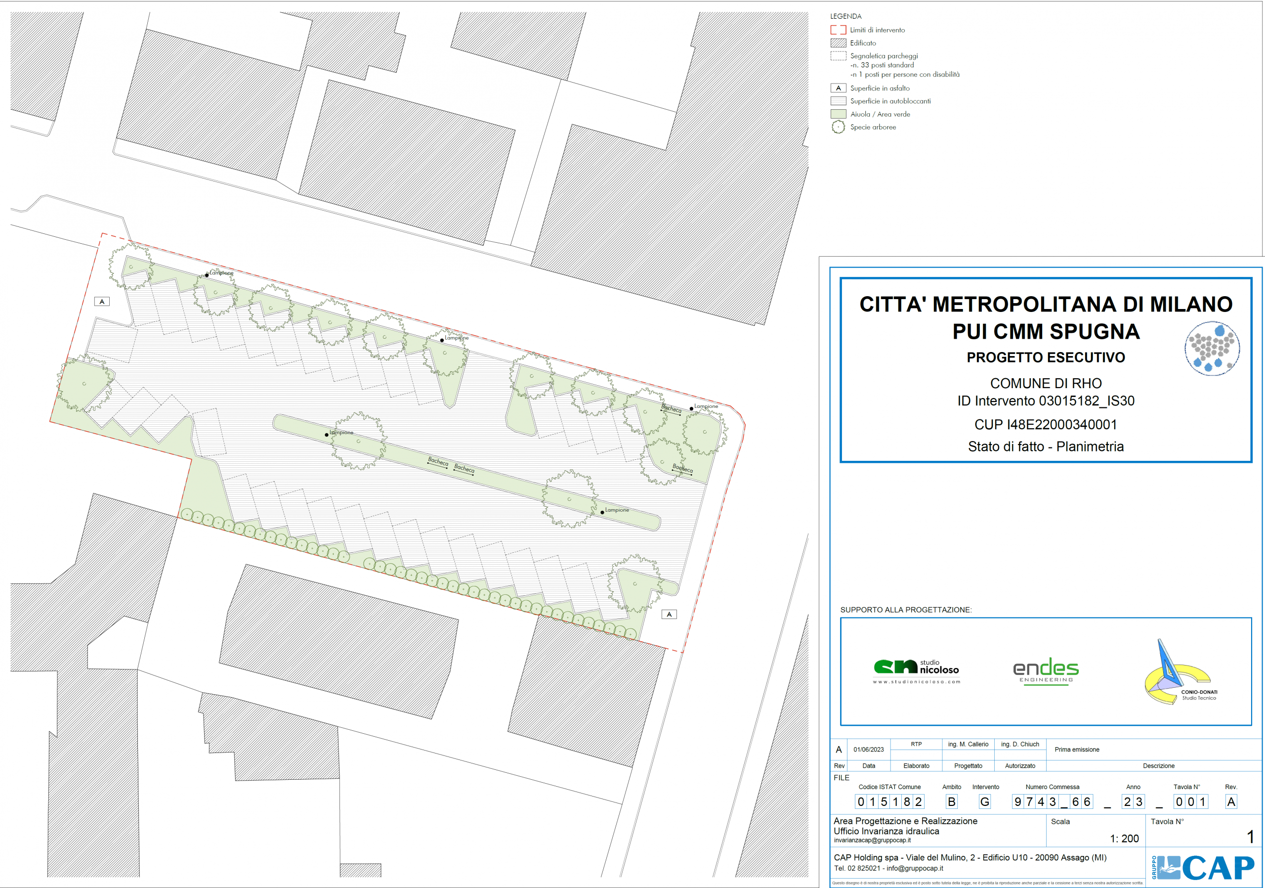The height and width of the screenshot is (888, 1265).
Task: Click the info@gruppocap.it email address
Action: click(x=915, y=868)
